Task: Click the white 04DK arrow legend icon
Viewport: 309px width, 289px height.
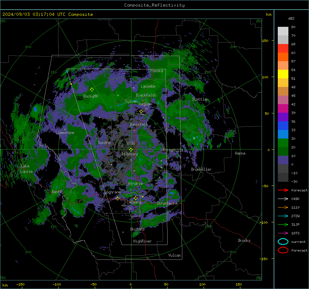Action: pyautogui.click(x=283, y=199)
